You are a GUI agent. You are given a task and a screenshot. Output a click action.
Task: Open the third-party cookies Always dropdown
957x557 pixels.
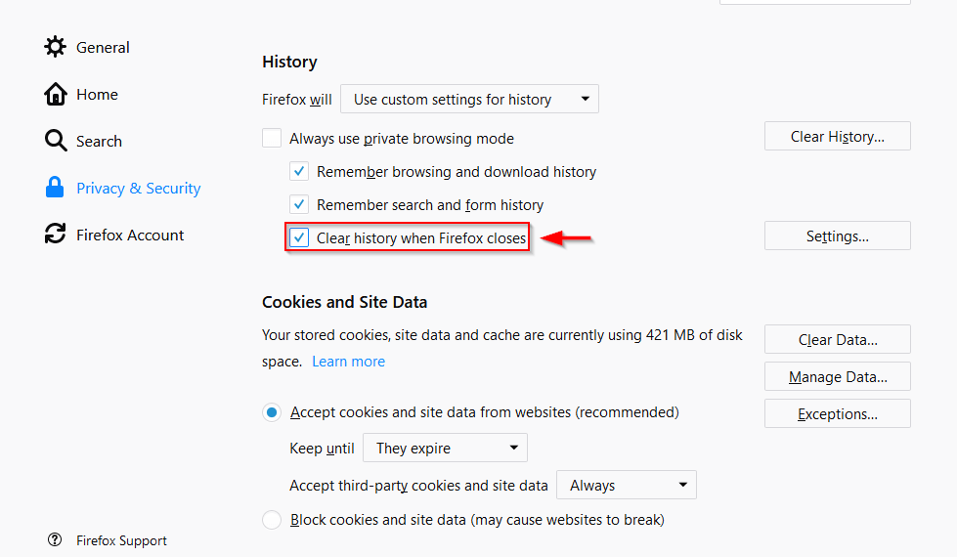626,486
